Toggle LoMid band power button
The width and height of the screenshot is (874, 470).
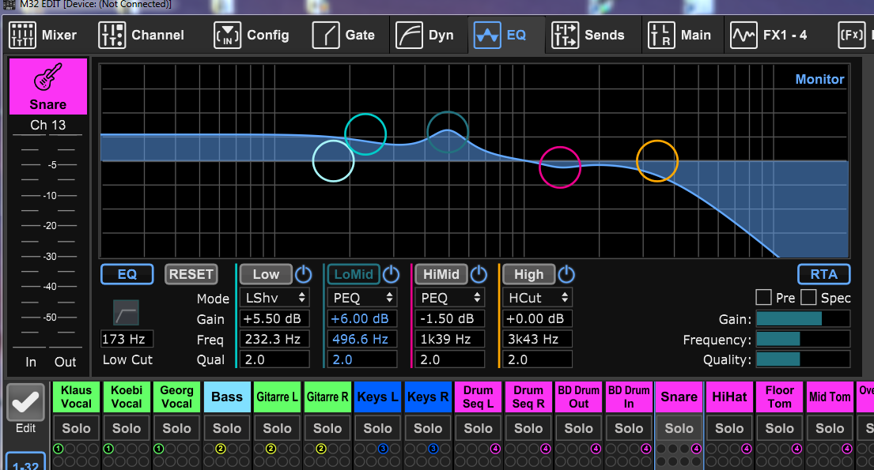pos(391,274)
